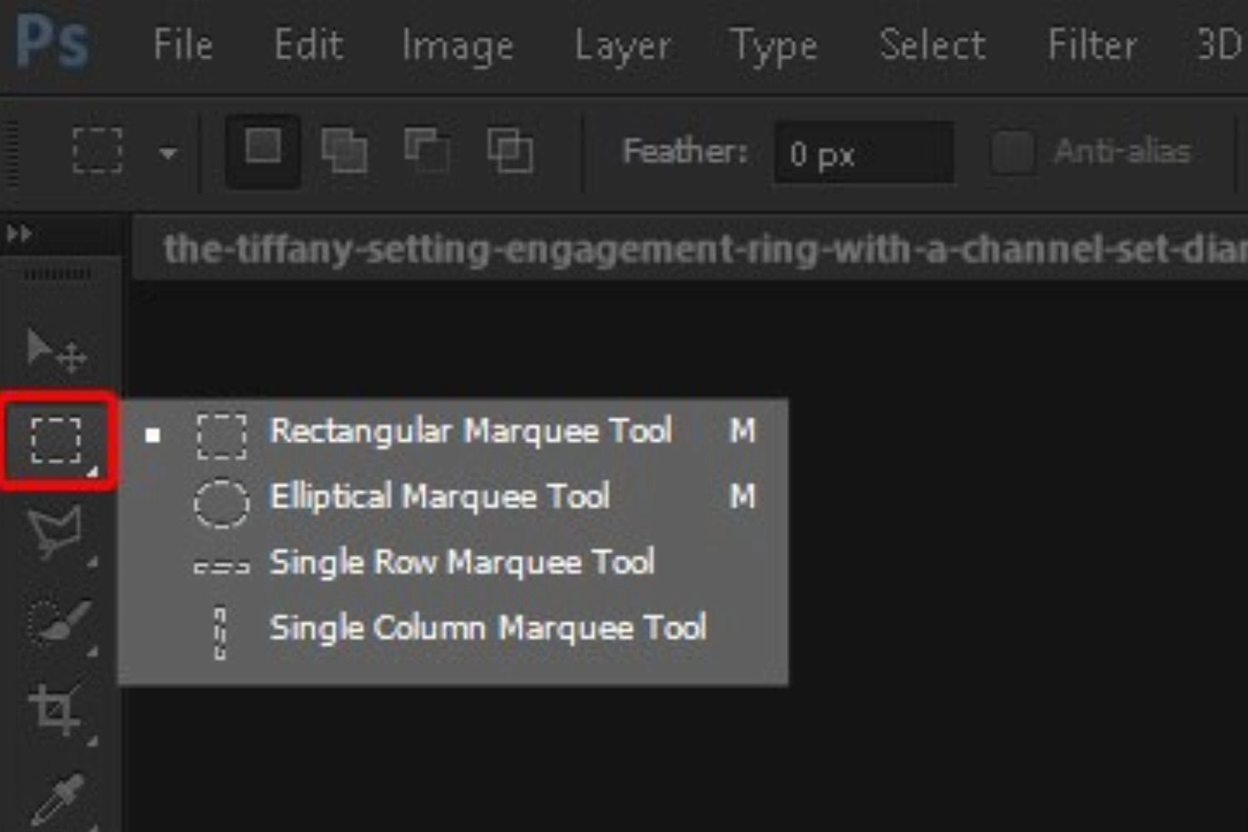Choose the Intersect with selection icon
The width and height of the screenshot is (1248, 832).
coord(509,151)
